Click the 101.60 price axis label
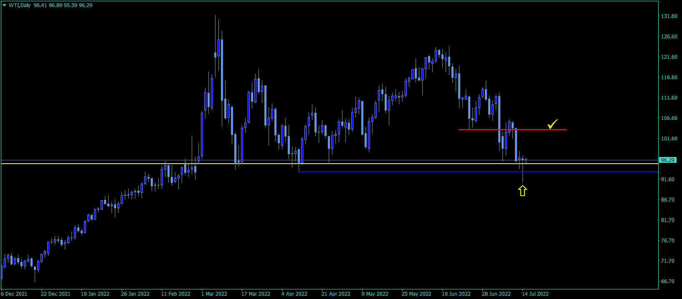Screen dimensions: 682x299 (669, 139)
